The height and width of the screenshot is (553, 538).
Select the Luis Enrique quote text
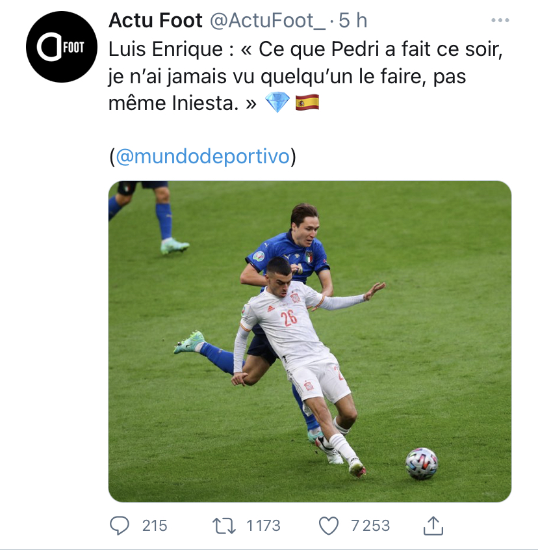[305, 76]
